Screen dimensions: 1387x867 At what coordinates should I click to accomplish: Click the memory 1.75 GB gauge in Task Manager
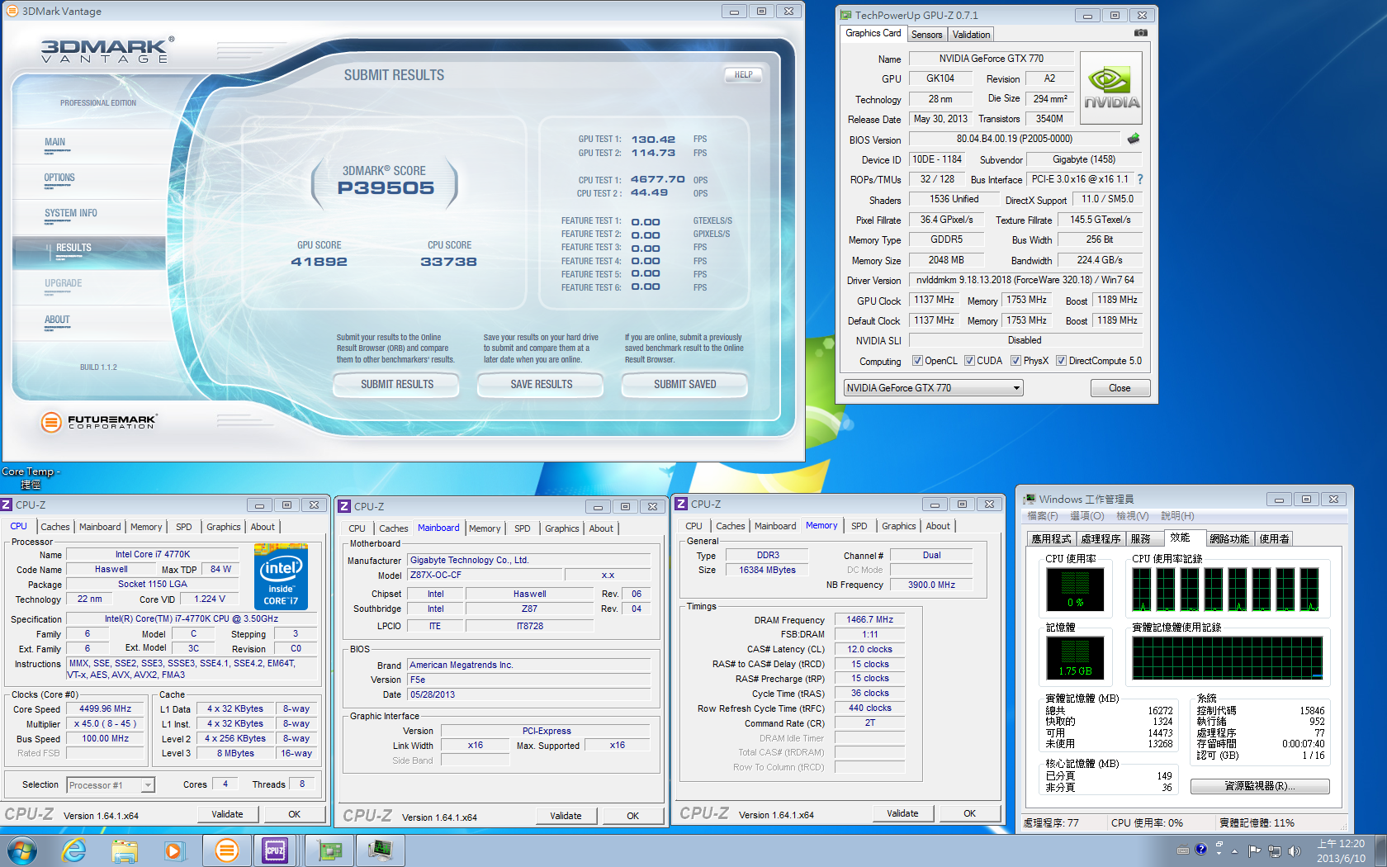click(x=1075, y=659)
